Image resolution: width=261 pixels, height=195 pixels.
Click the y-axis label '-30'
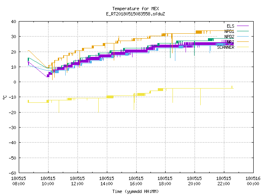(x=13, y=128)
